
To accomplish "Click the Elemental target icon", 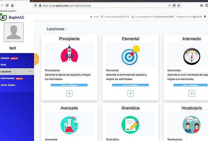I will pos(130,55).
